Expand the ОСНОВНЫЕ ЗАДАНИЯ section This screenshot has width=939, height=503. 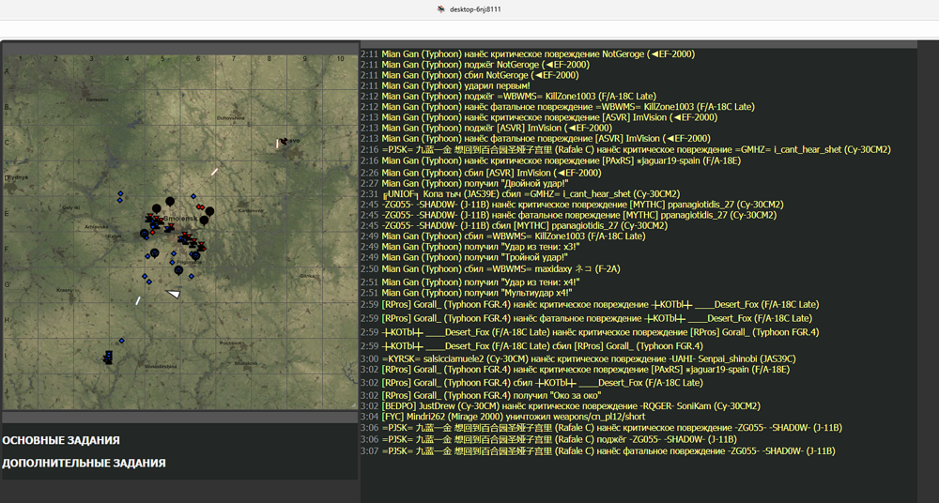click(61, 440)
